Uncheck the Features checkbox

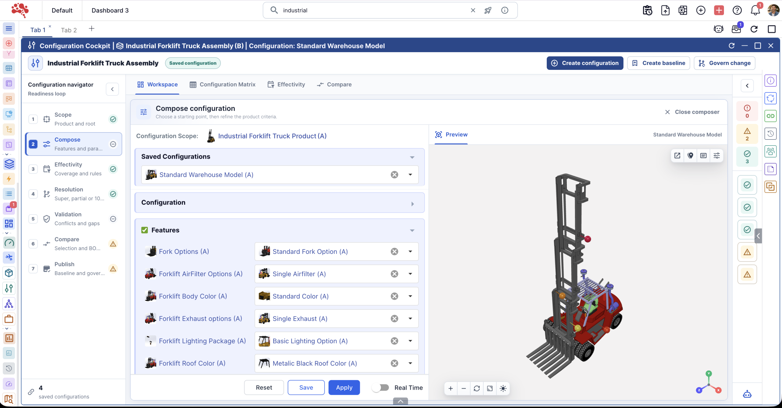pos(144,230)
